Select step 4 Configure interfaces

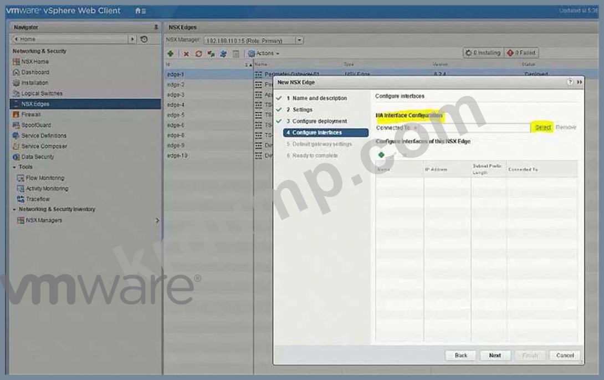coord(325,133)
